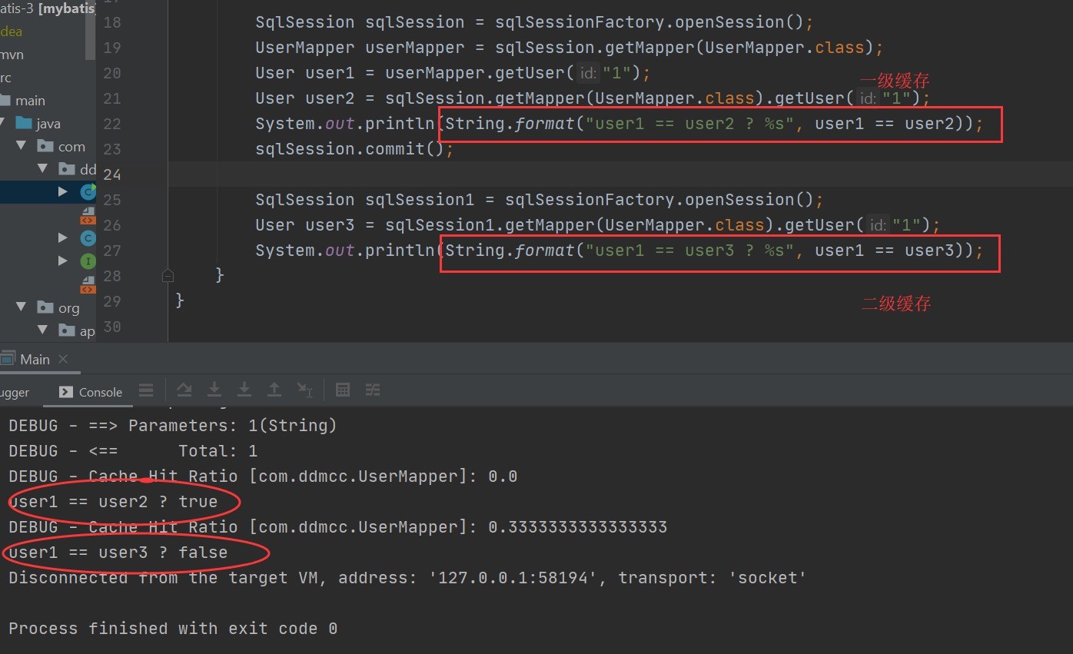Click the project tree vertical scrollbar
Viewport: 1073px width, 654px height.
[x=91, y=31]
